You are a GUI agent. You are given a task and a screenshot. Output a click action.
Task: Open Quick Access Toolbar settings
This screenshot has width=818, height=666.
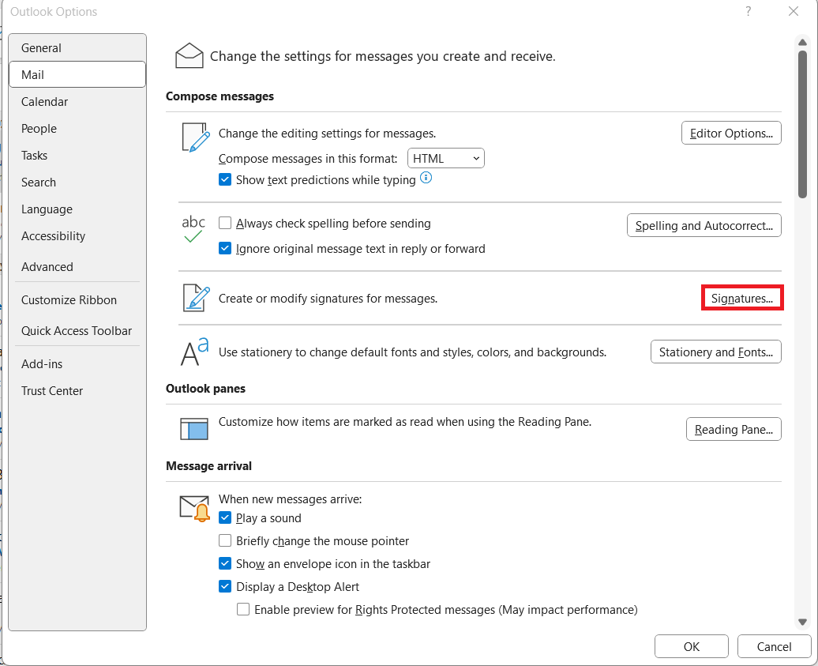point(77,331)
